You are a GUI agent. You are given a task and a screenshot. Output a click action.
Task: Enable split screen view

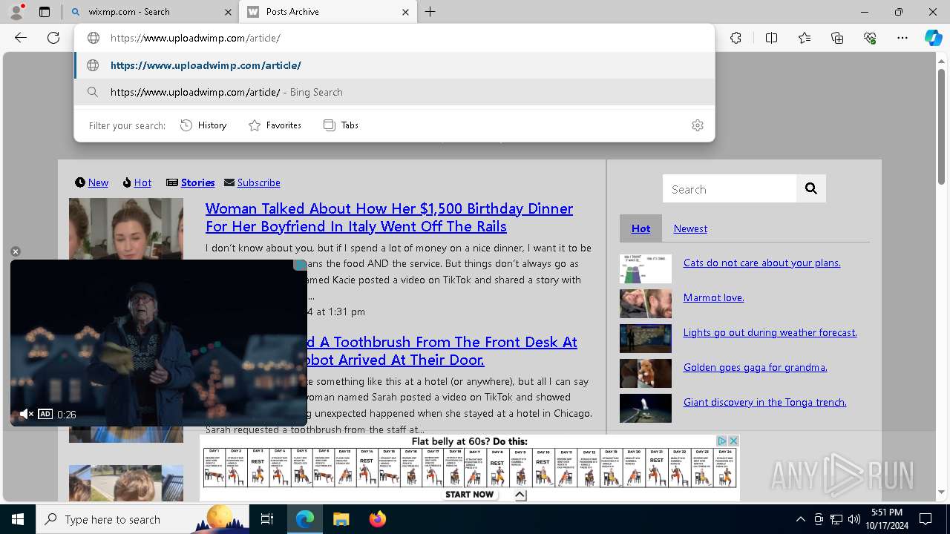(x=771, y=38)
